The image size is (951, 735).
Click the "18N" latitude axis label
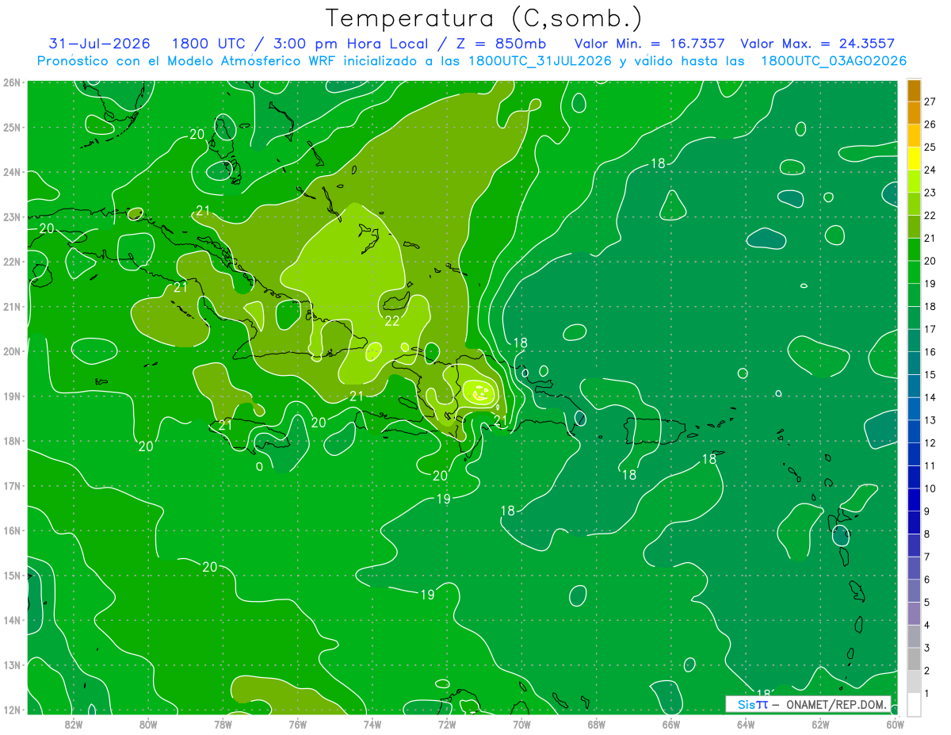(11, 441)
